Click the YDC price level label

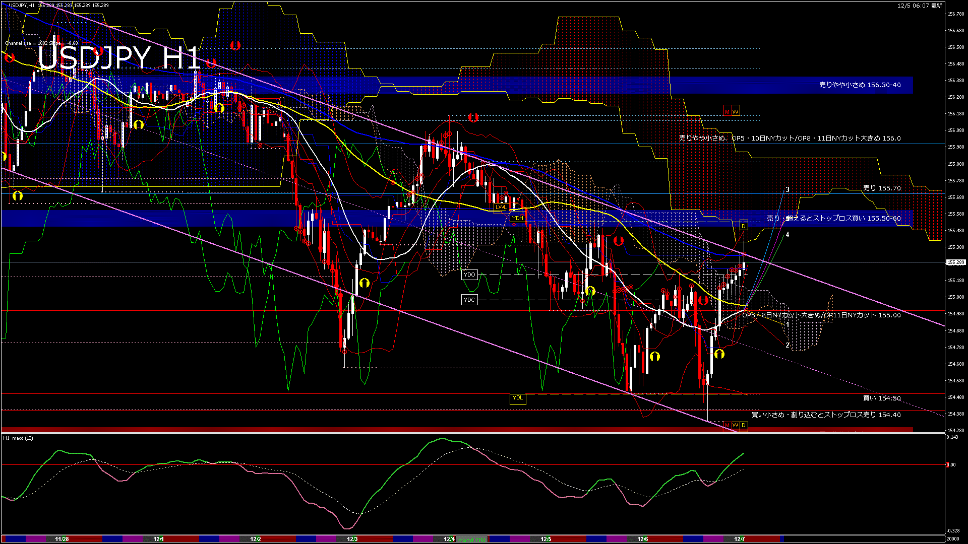469,300
